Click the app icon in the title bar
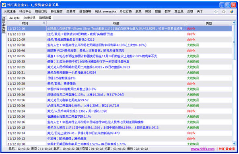 tap(4, 5)
